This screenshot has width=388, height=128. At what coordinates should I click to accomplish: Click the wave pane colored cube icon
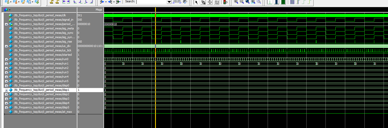[6, 10]
